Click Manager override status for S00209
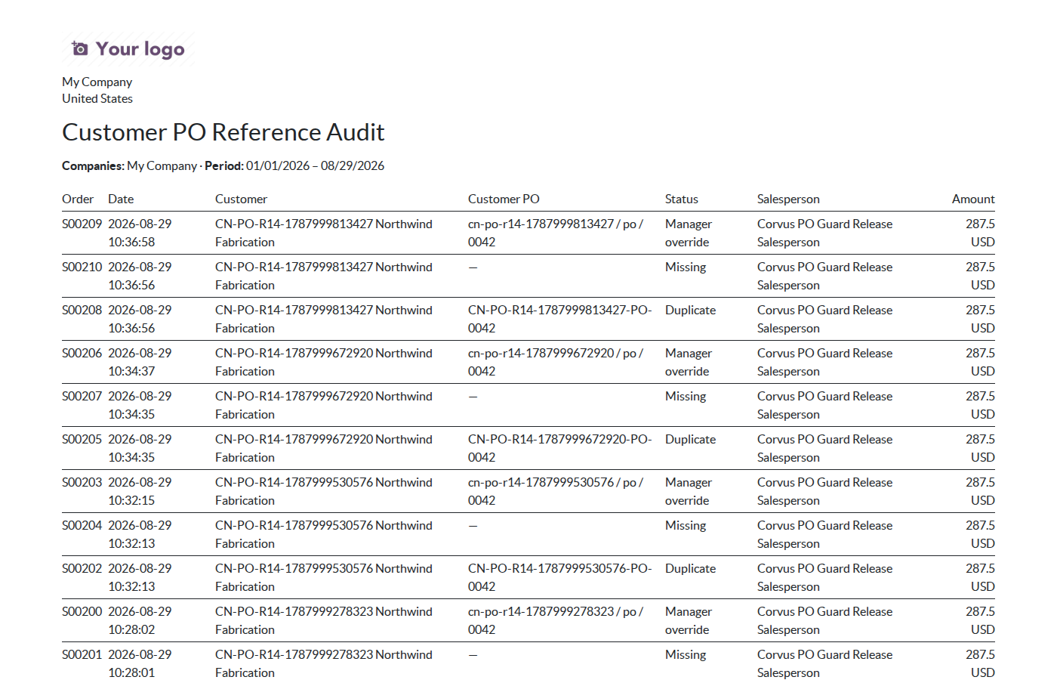The height and width of the screenshot is (680, 1057). pos(689,233)
